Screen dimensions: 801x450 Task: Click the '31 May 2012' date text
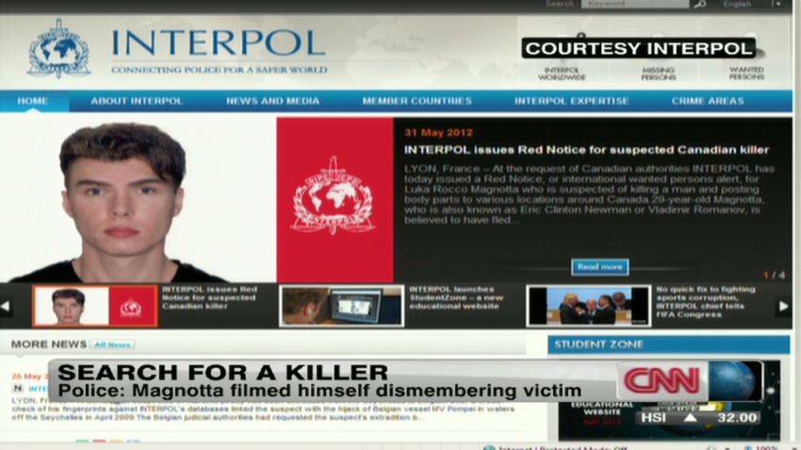(x=438, y=133)
